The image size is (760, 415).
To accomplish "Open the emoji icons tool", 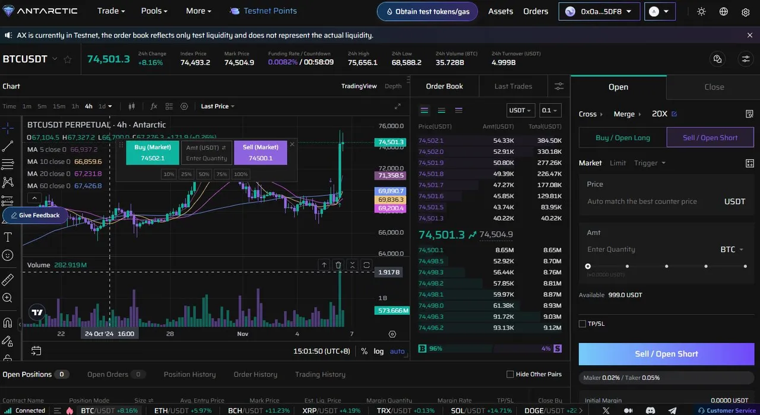I will tap(8, 255).
